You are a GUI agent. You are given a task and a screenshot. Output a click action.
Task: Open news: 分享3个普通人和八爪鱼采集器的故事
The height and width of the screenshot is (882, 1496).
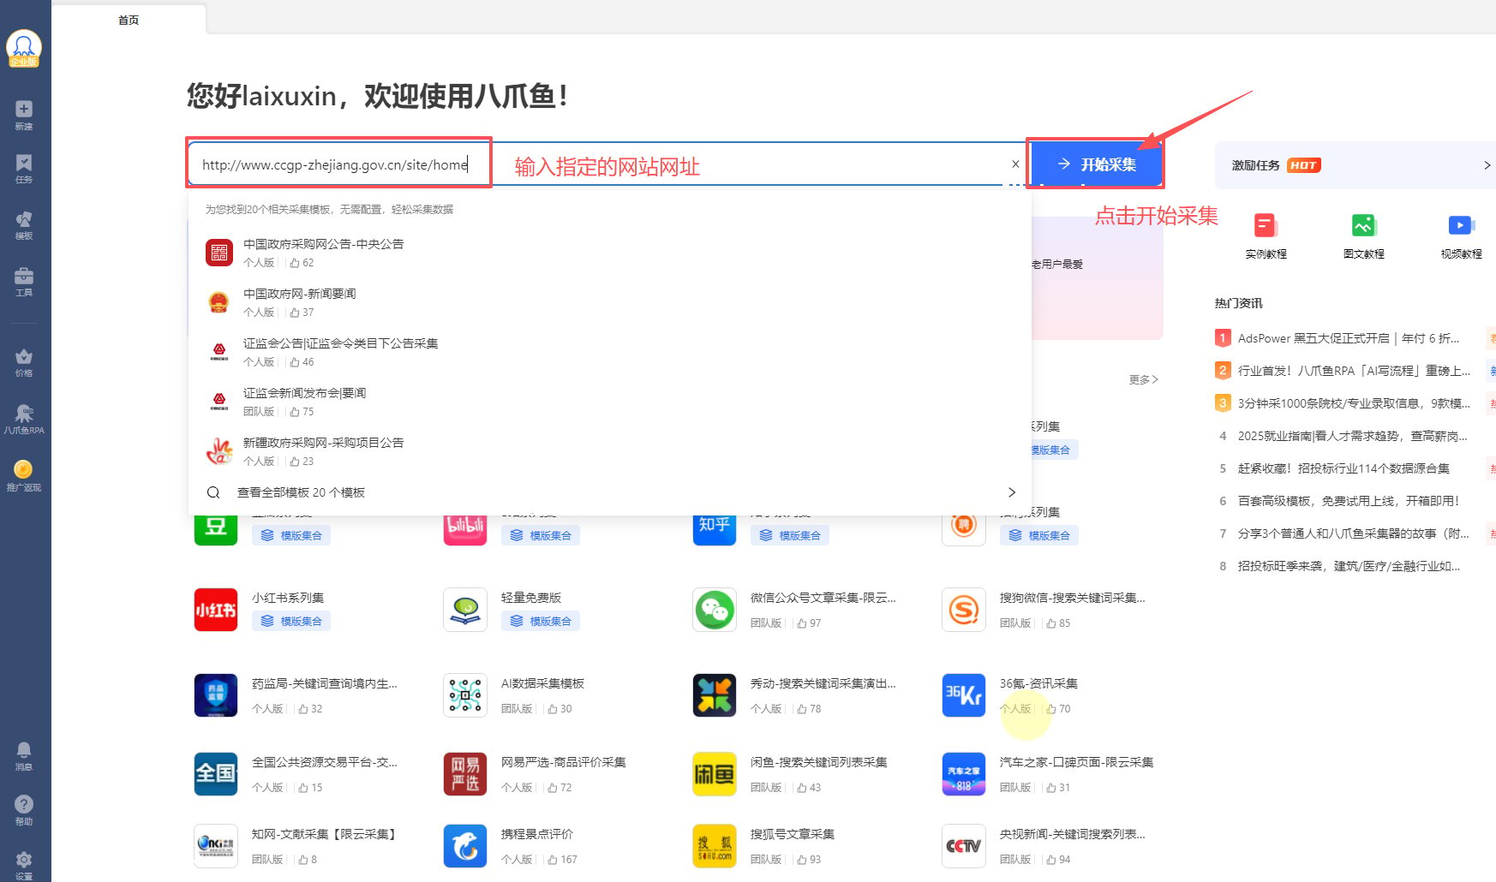1353,533
